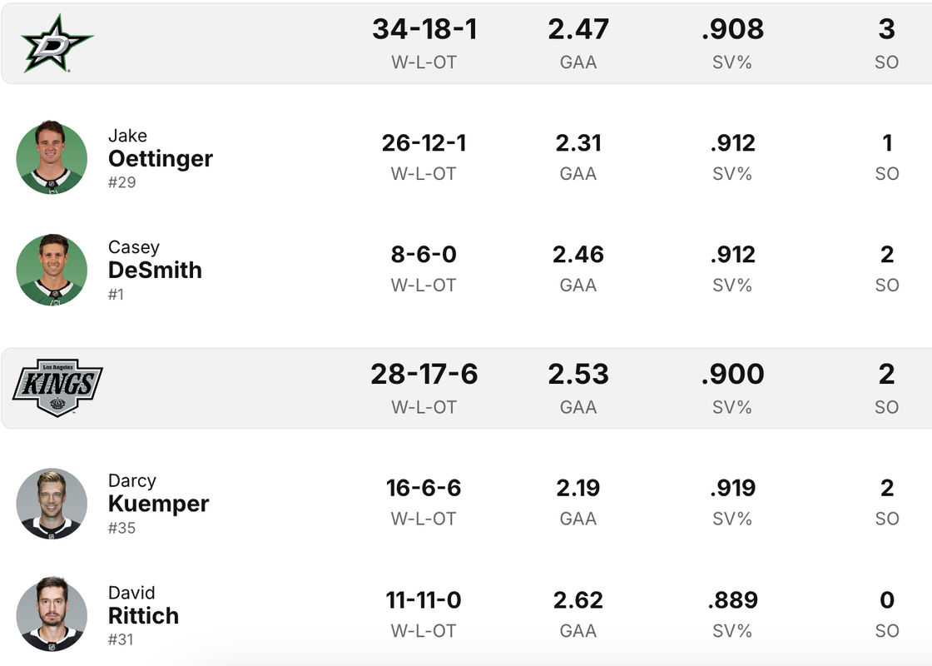Click Kuemper's .919 save percentage

pyautogui.click(x=732, y=488)
